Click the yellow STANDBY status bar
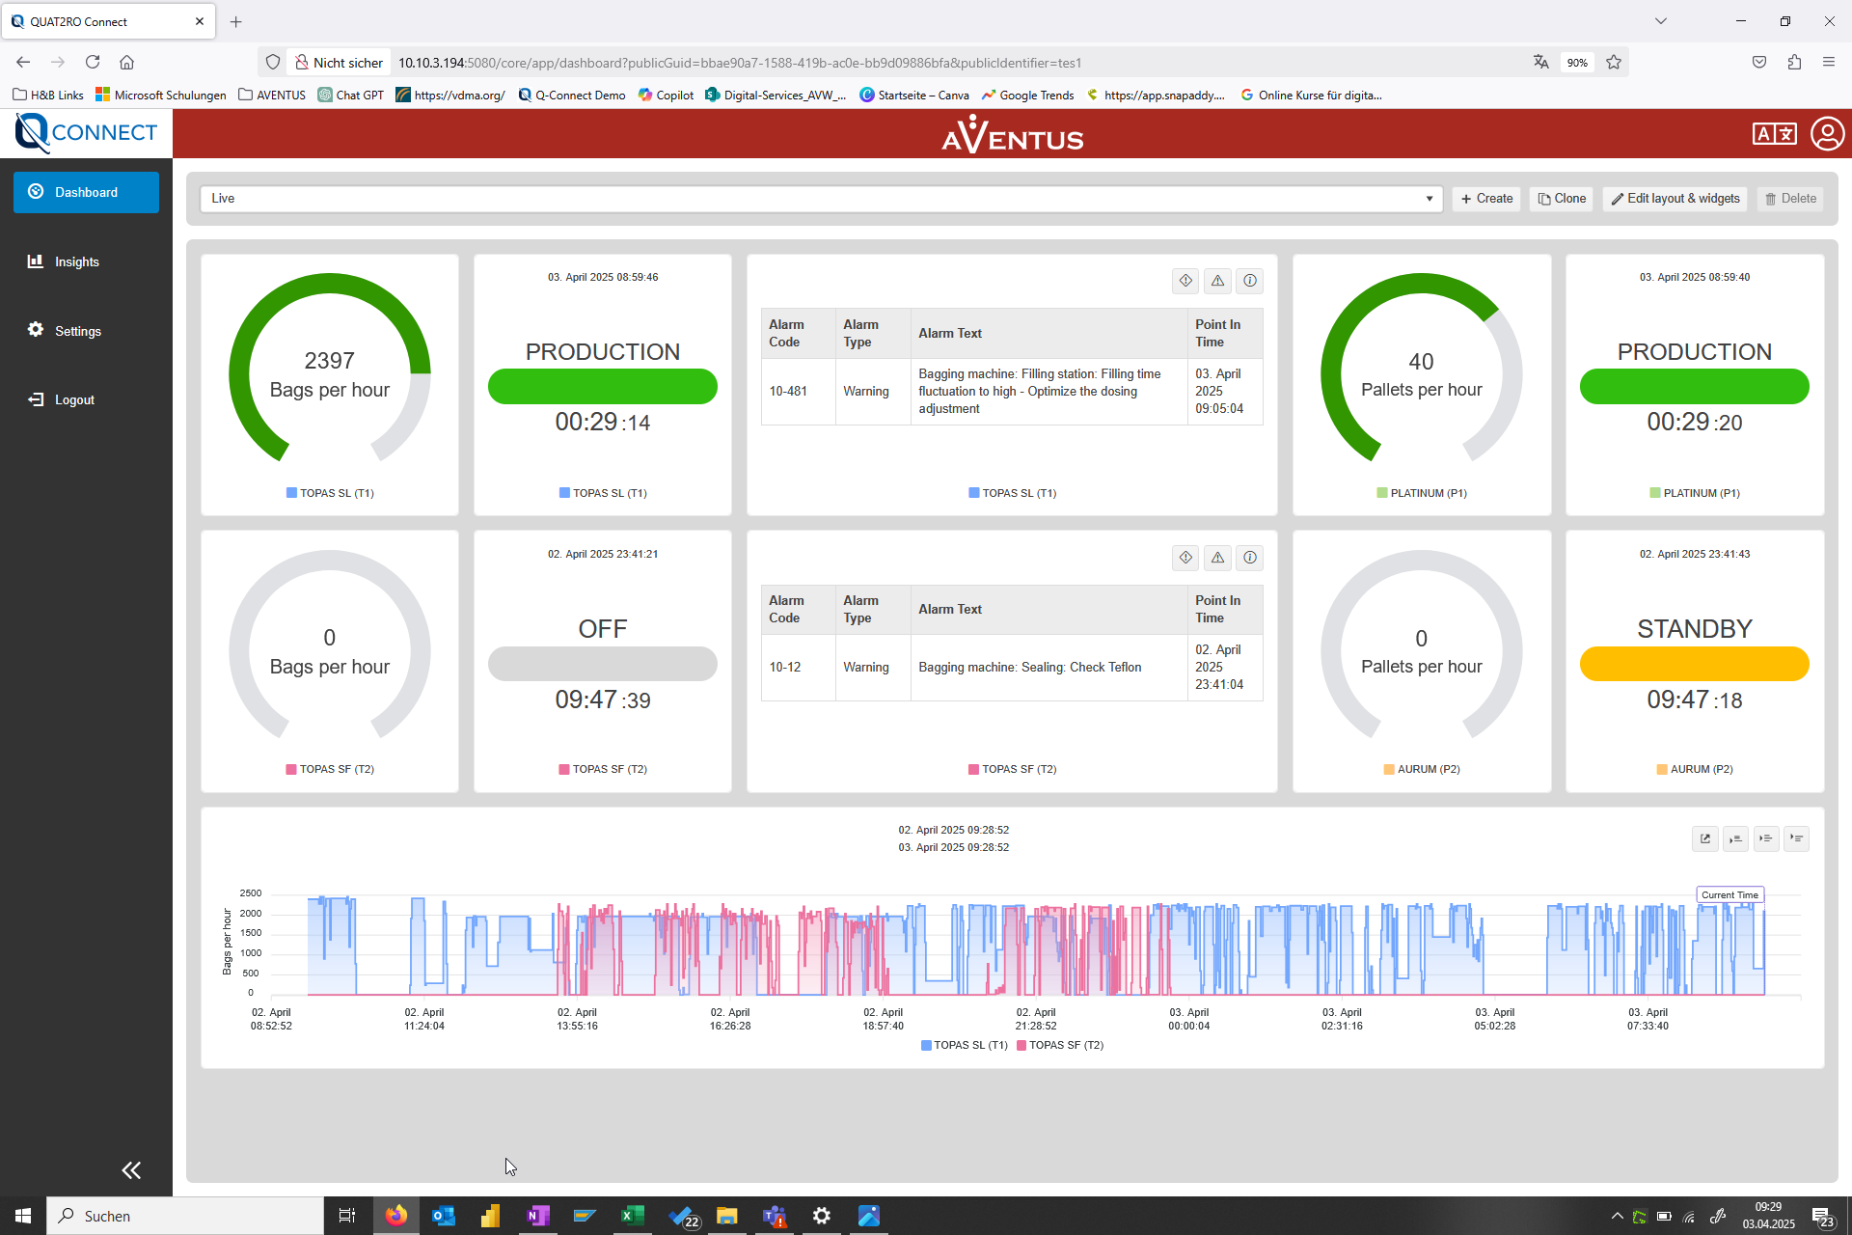The height and width of the screenshot is (1235, 1852). 1694,664
